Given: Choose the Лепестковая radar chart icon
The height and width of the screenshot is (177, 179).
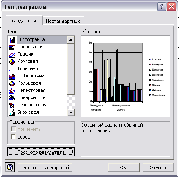Looking at the screenshot, I should pyautogui.click(x=12, y=91).
